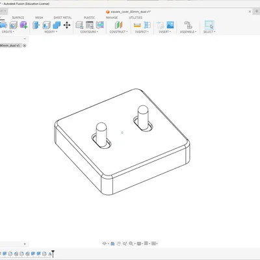260x260 pixels.
Task: Activate the window Select tool icon
Action: (209, 25)
